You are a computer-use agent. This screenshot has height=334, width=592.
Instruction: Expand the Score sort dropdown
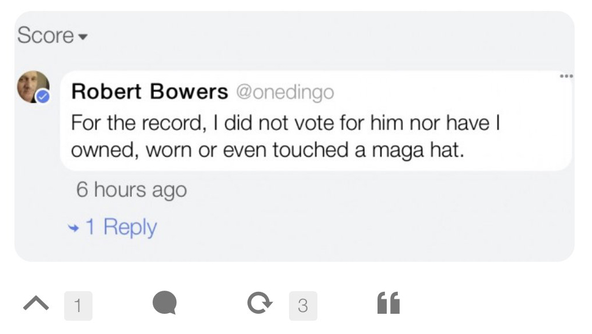click(x=52, y=36)
